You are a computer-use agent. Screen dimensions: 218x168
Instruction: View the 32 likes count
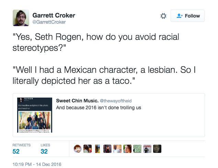[44, 151]
